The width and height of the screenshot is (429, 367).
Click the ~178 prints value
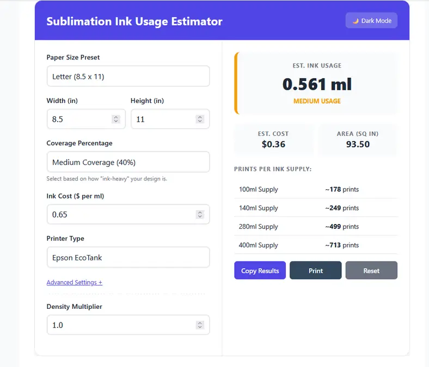(x=342, y=189)
